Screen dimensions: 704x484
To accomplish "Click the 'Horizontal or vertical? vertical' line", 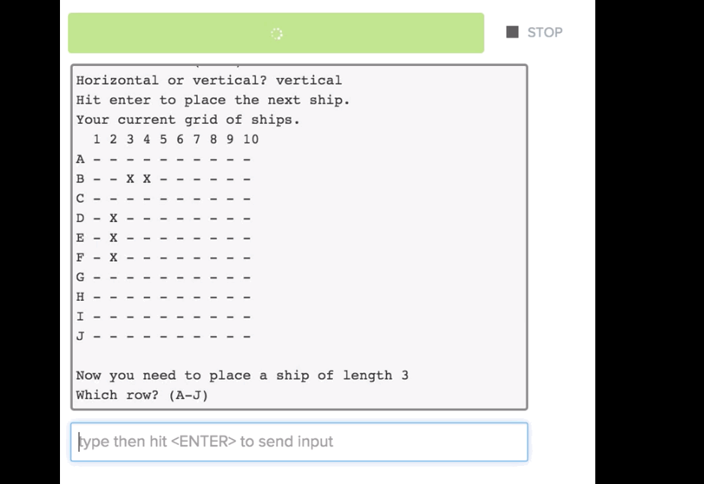I will click(x=208, y=80).
